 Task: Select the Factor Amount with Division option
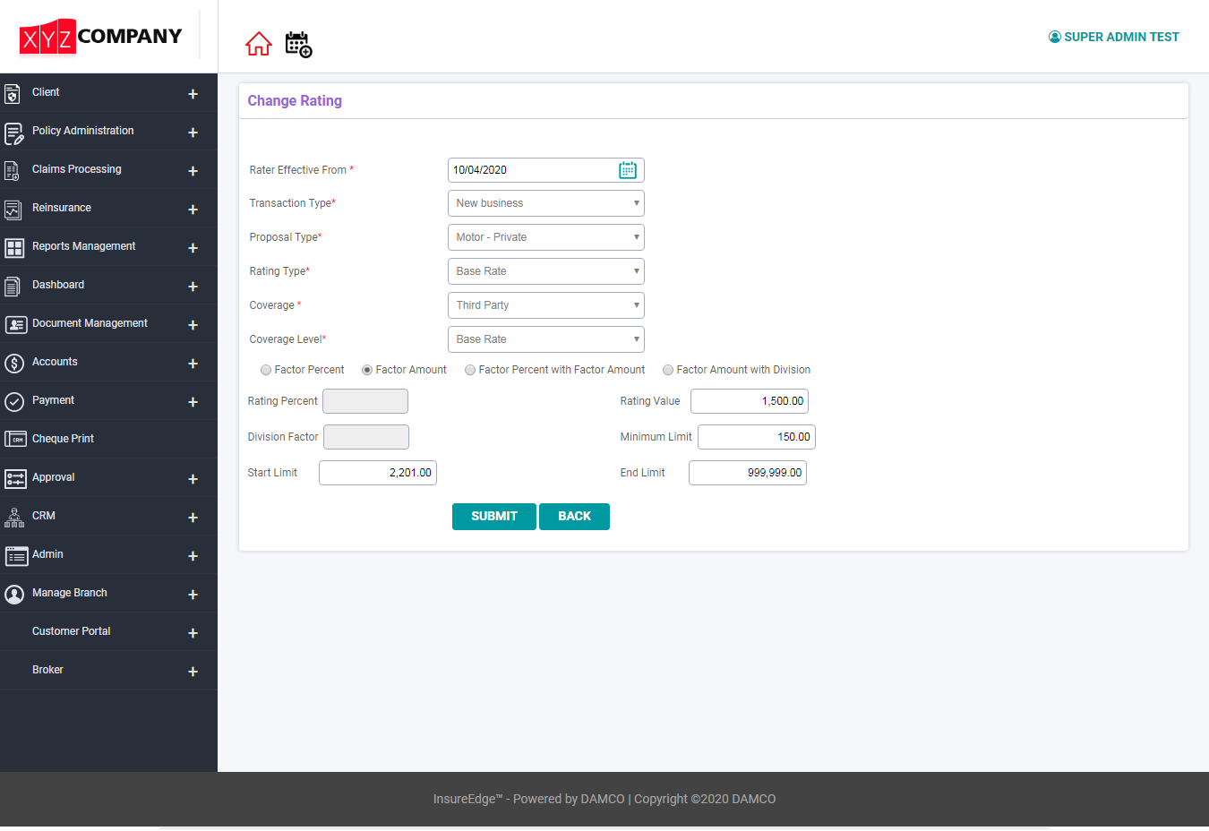(x=668, y=369)
